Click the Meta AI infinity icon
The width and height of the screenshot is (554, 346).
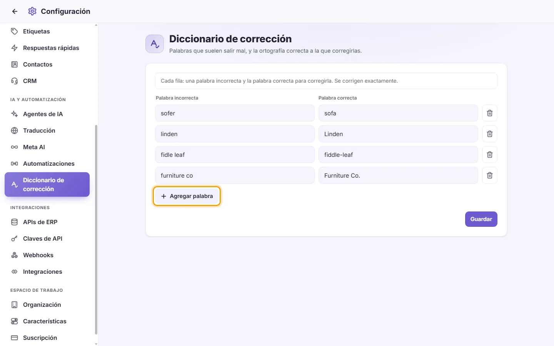tap(15, 147)
